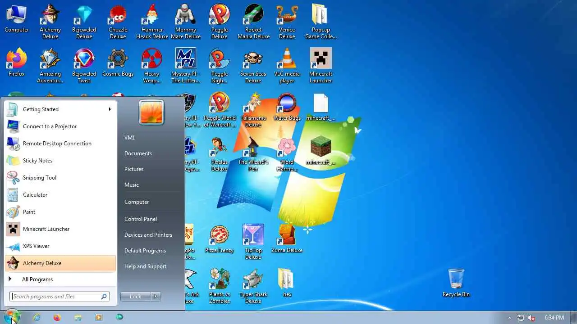Launch Snipping Tool
The height and width of the screenshot is (324, 577).
(60, 177)
